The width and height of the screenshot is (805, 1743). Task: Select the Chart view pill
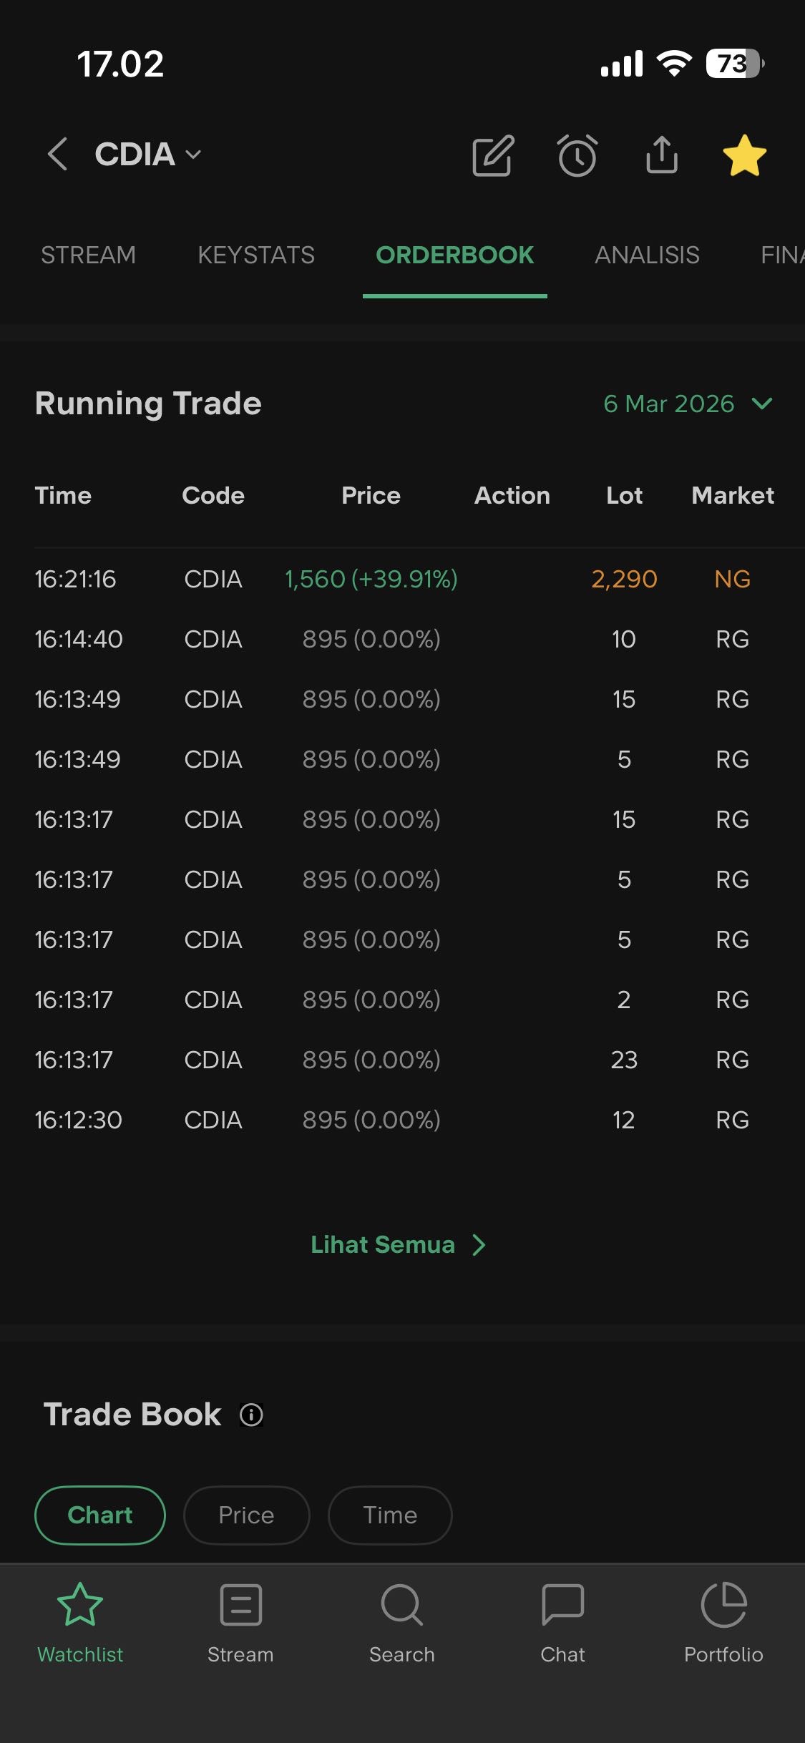point(100,1515)
